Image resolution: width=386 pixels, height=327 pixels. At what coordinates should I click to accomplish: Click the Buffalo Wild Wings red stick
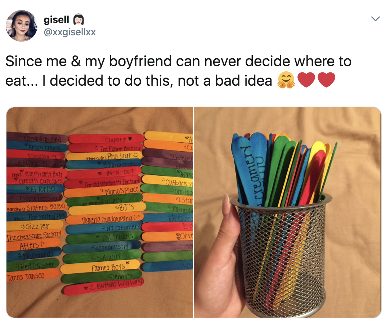[103, 286]
